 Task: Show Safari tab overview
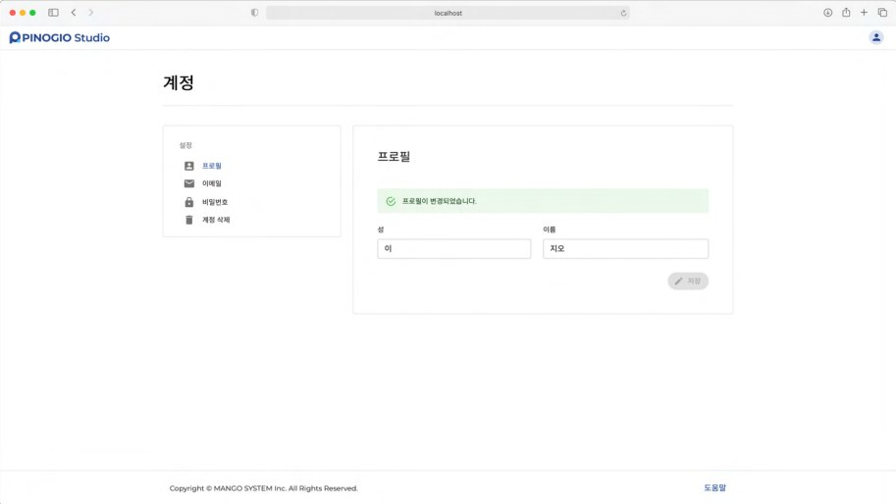tap(882, 13)
